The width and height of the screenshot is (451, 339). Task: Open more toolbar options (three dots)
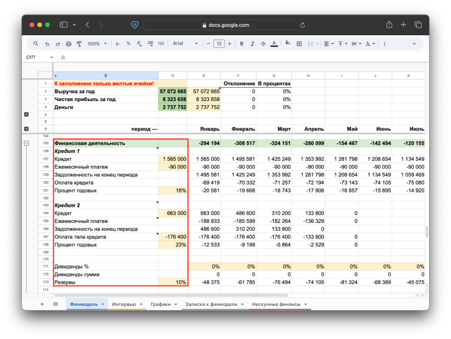click(x=385, y=44)
